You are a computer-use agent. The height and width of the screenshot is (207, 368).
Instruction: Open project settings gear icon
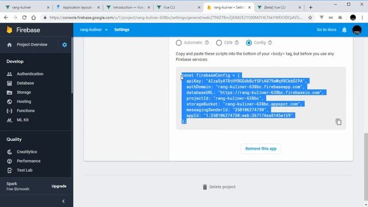click(64, 45)
